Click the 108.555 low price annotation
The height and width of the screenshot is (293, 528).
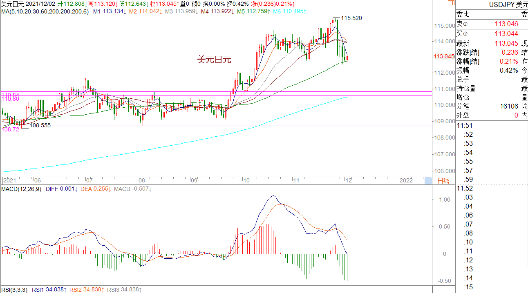[x=40, y=126]
